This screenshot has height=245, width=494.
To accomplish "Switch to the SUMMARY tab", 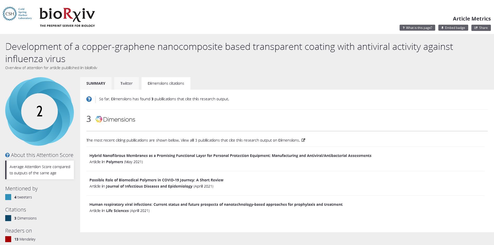I will point(96,83).
